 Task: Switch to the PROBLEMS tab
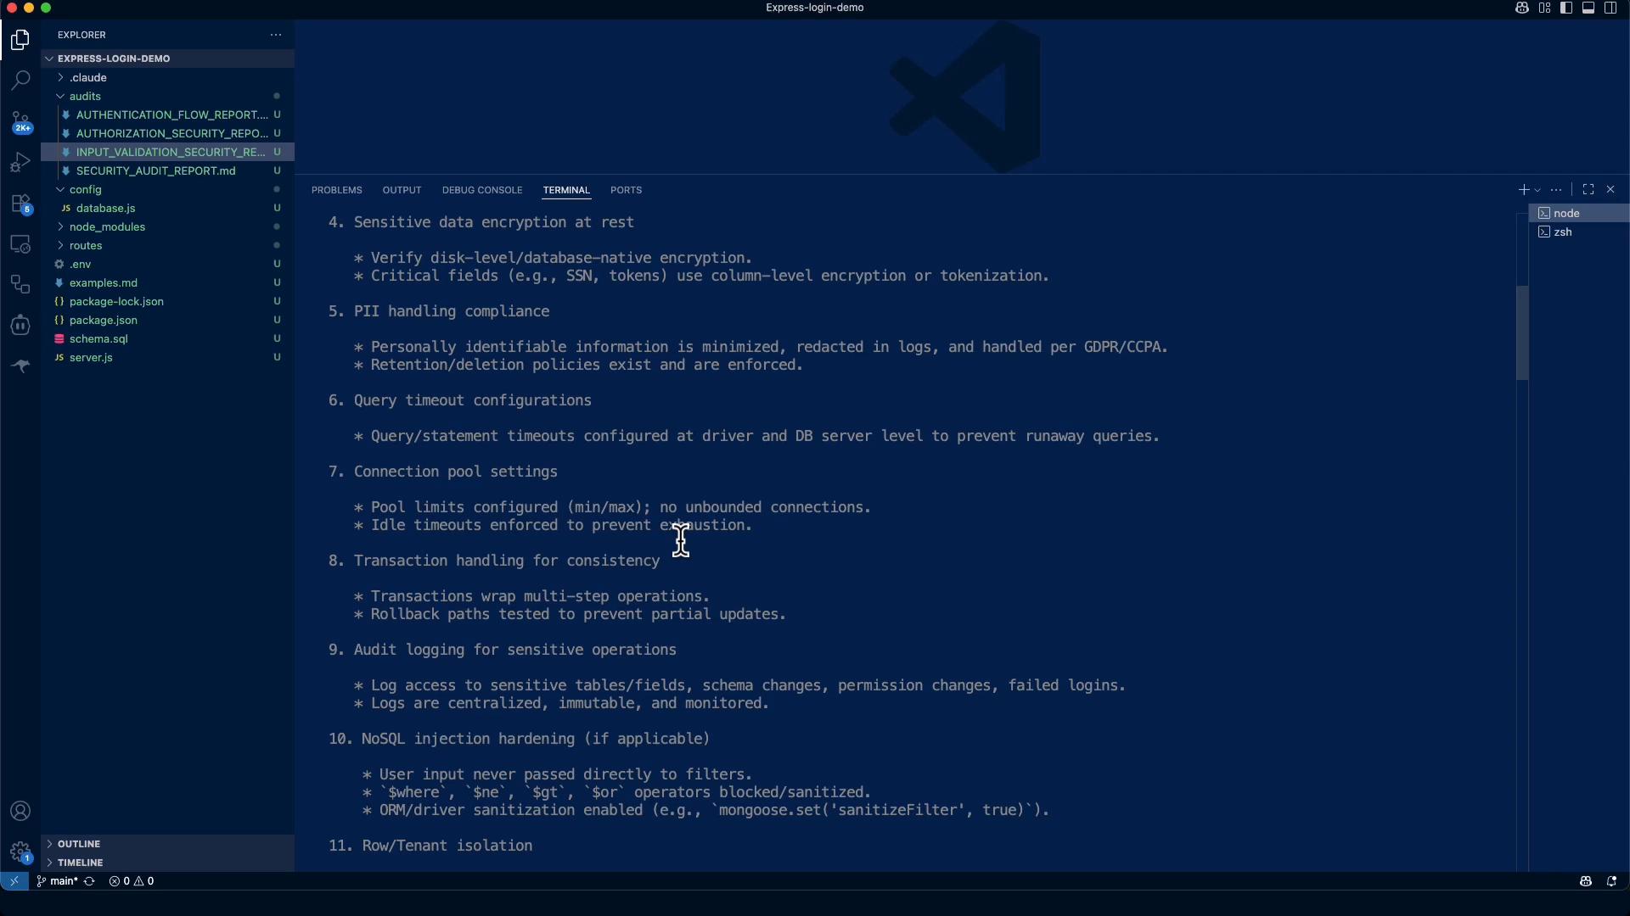(337, 190)
